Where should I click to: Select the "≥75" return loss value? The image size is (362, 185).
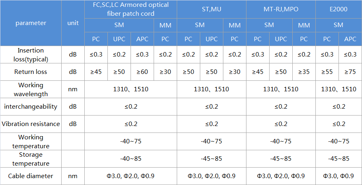pos(350,72)
